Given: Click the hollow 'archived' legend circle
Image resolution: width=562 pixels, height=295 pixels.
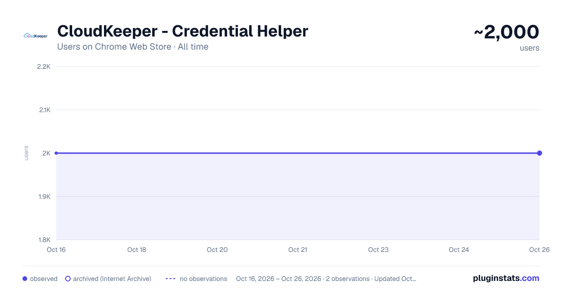Looking at the screenshot, I should click(x=68, y=279).
